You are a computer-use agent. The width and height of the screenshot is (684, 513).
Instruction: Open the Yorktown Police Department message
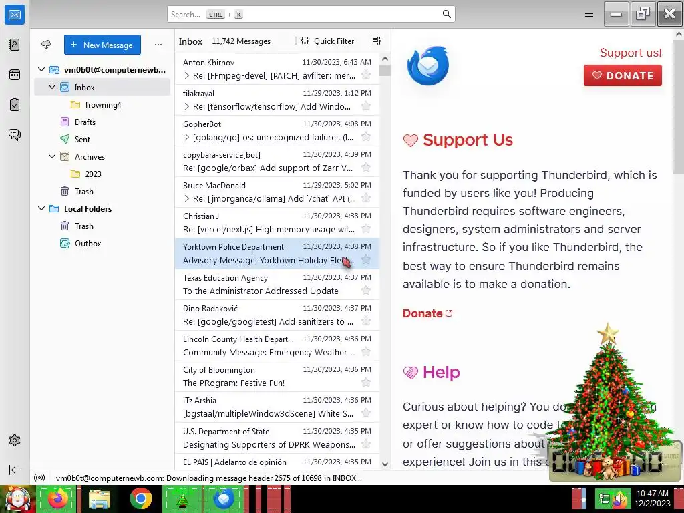coord(277,253)
